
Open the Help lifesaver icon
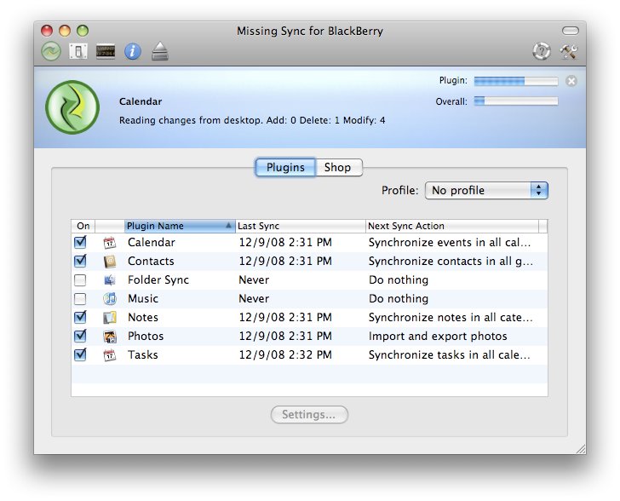(x=542, y=51)
